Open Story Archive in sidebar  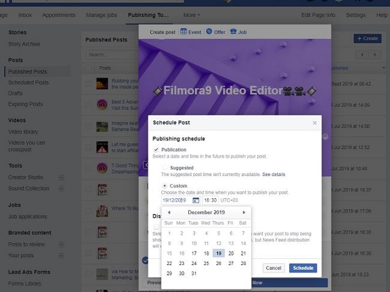pos(24,44)
